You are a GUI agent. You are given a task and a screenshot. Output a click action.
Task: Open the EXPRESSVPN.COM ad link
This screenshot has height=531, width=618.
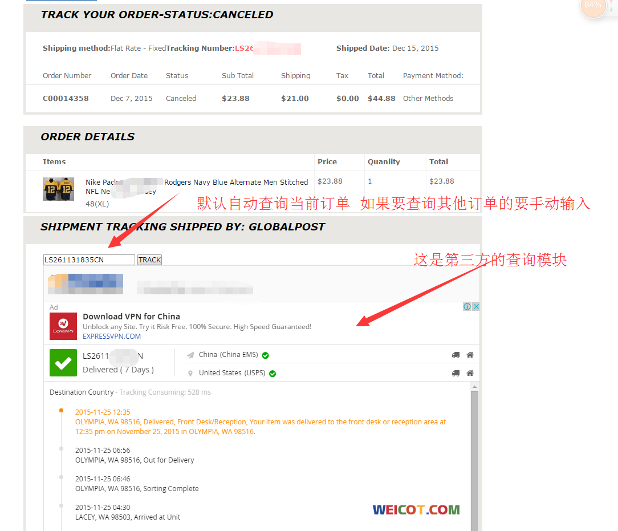pos(112,337)
